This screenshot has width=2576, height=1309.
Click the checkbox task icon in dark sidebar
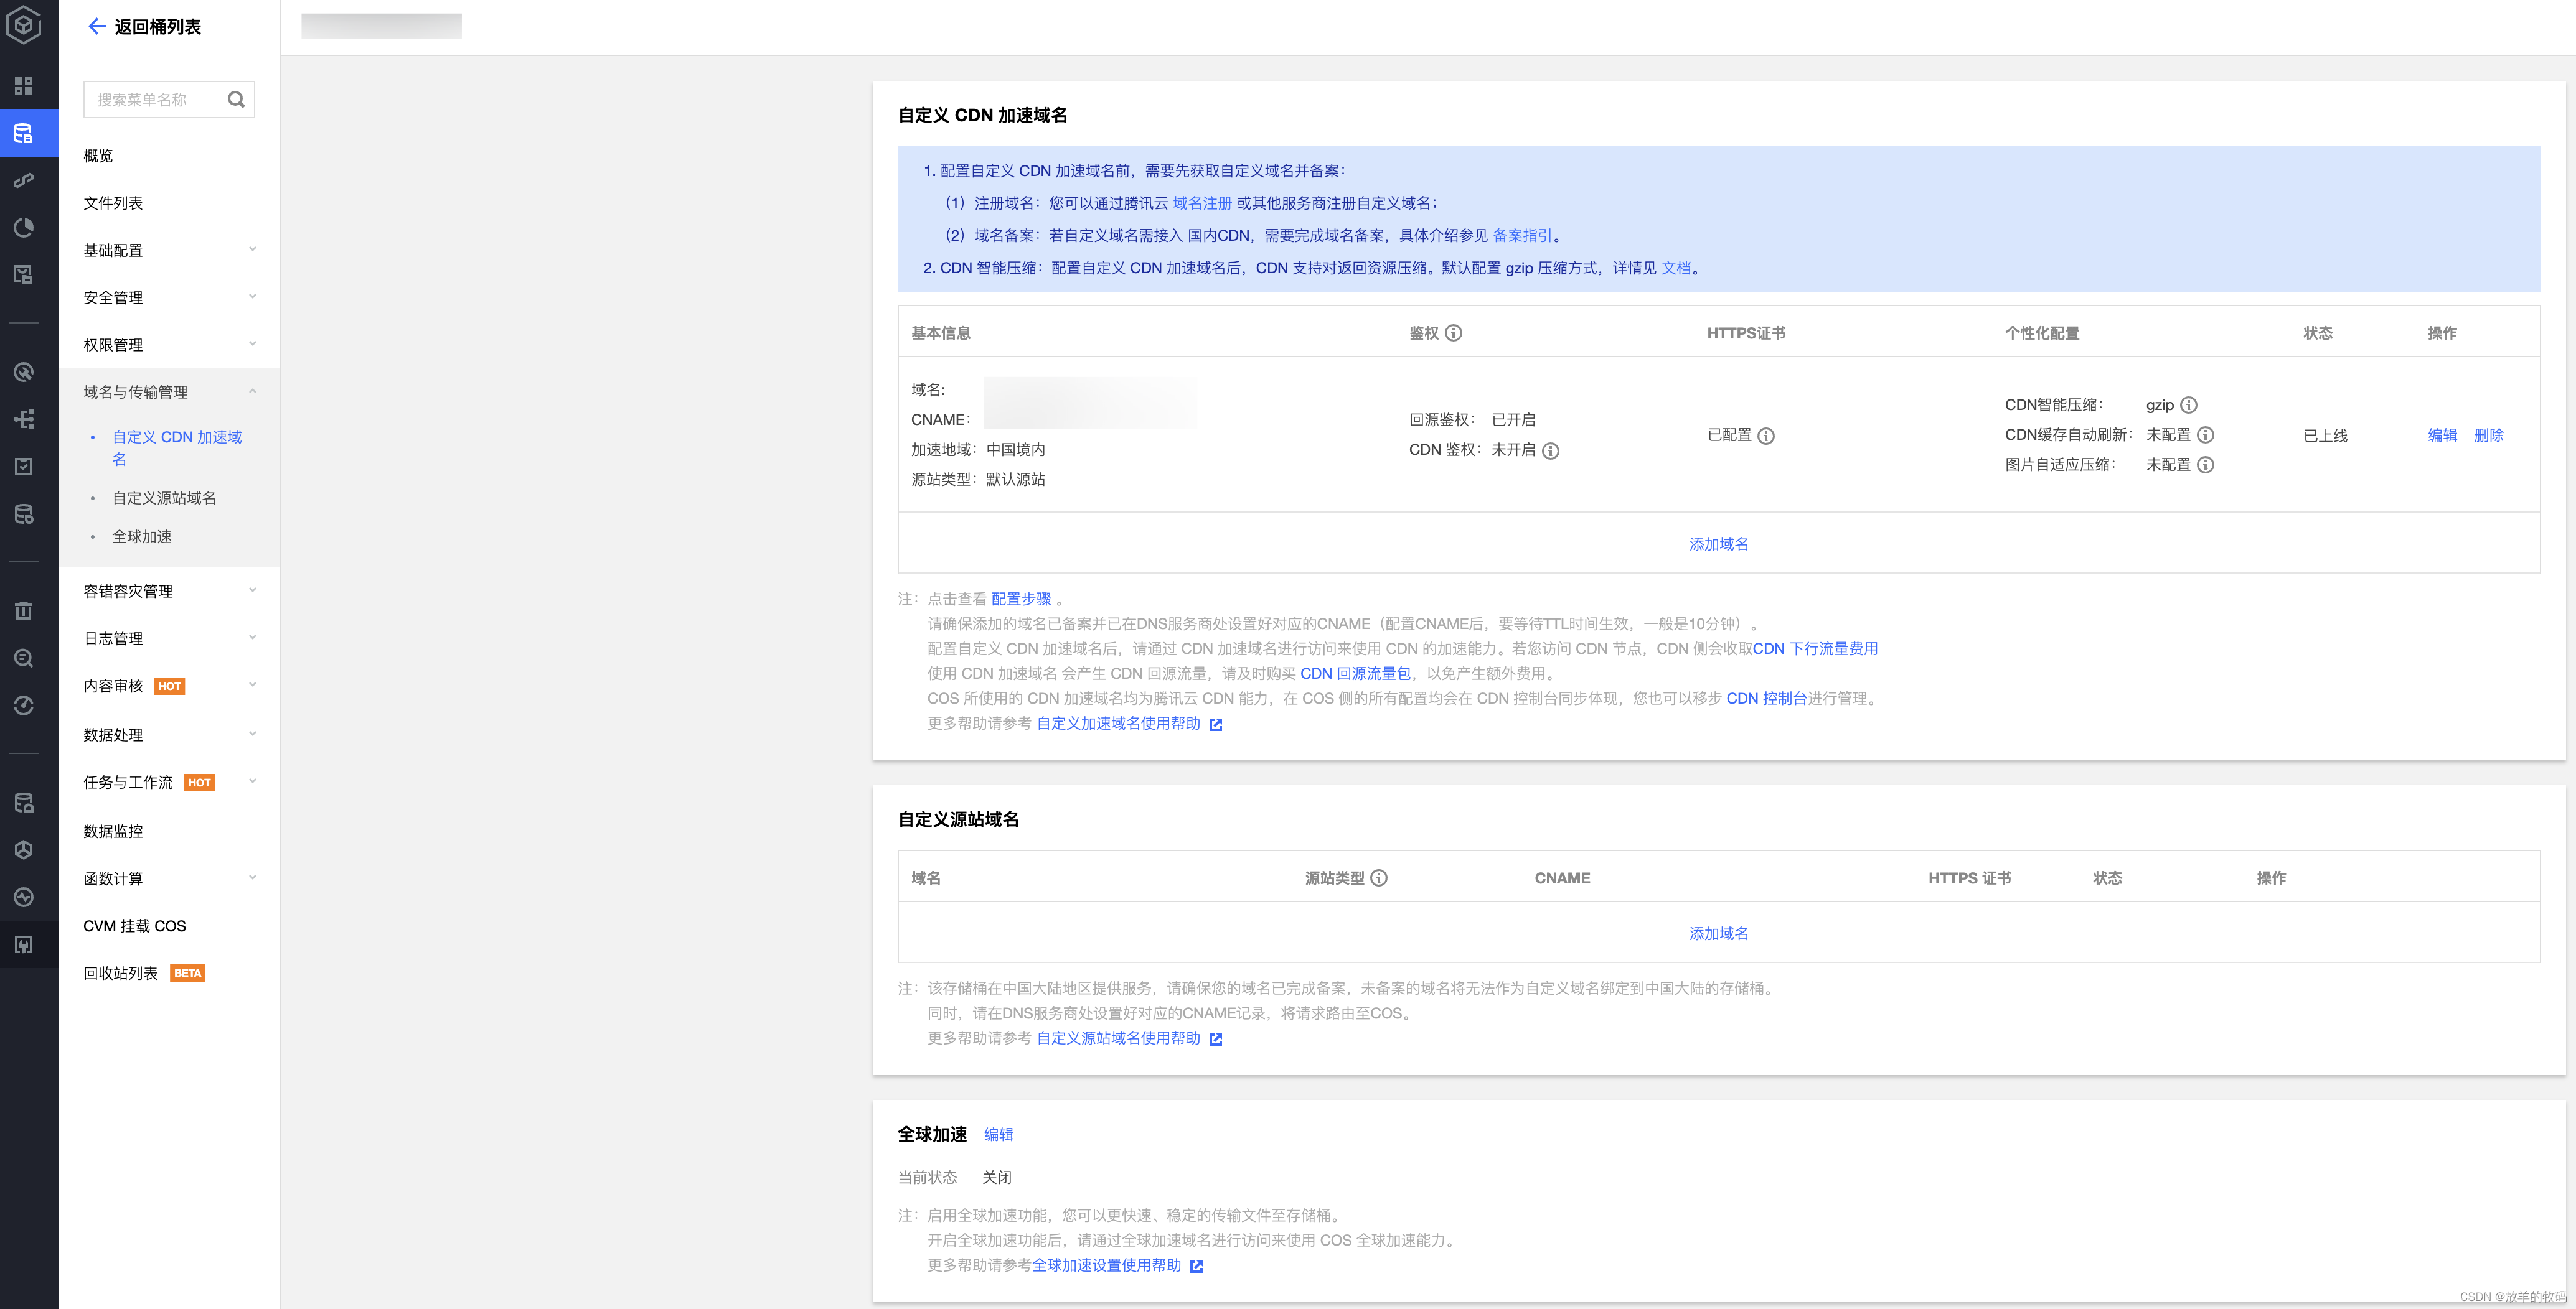pyautogui.click(x=24, y=467)
